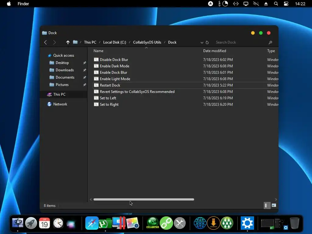
Task: Click the Apple logo in menu bar
Action: [x=9, y=4]
